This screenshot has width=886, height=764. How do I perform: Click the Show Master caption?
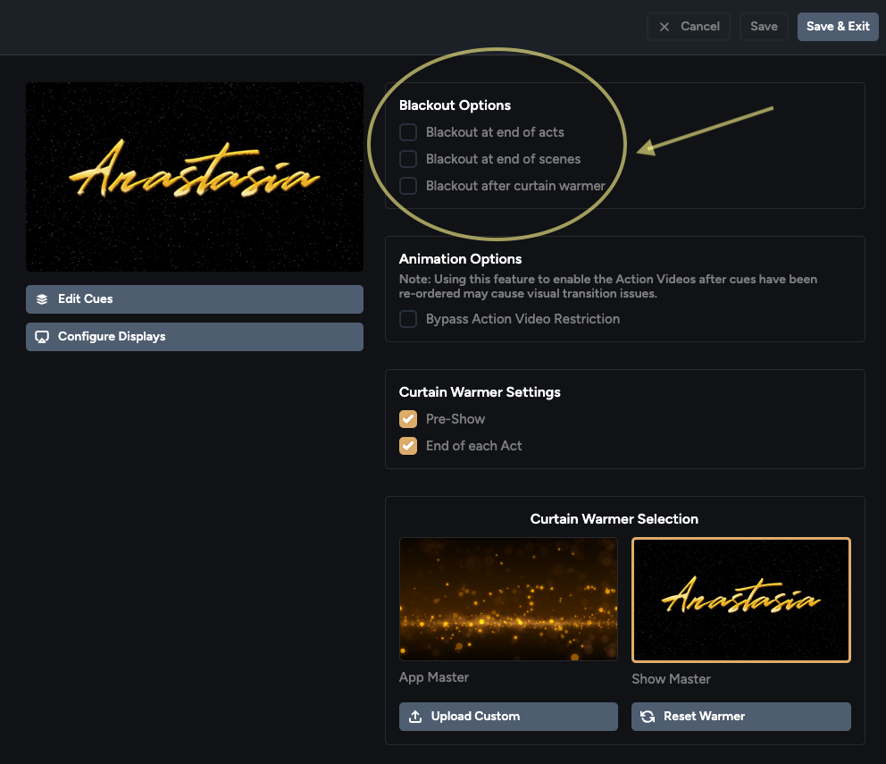(672, 679)
